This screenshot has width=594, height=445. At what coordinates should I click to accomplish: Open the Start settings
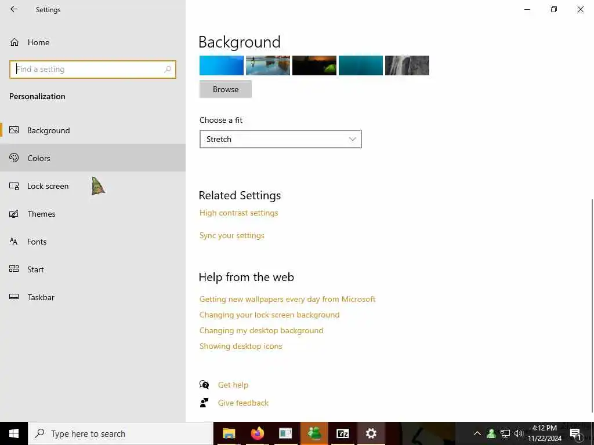[93, 269]
